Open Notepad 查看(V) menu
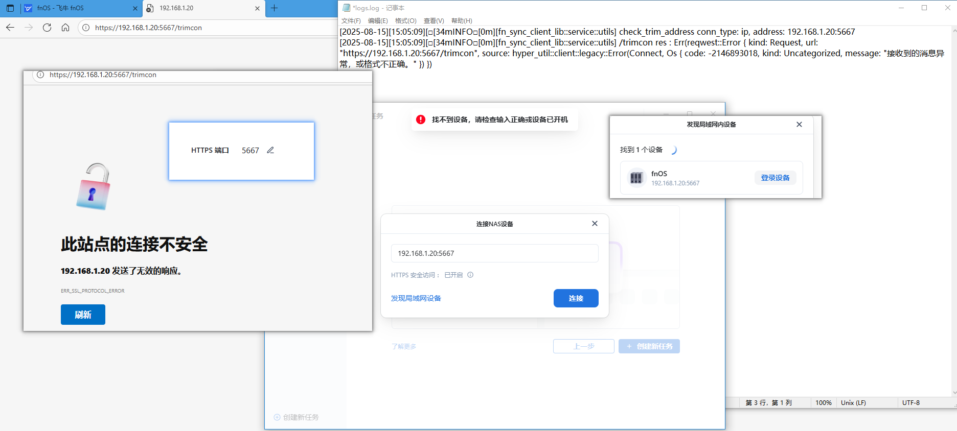 click(434, 21)
